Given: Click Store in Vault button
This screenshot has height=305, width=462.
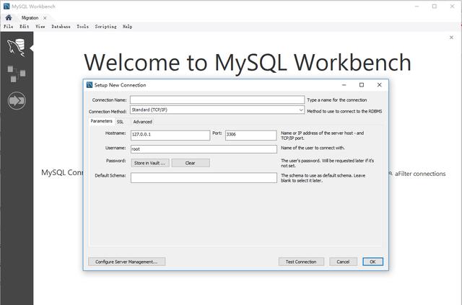Looking at the screenshot, I should click(150, 163).
